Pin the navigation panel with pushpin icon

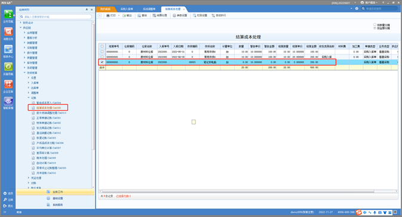(x=87, y=10)
